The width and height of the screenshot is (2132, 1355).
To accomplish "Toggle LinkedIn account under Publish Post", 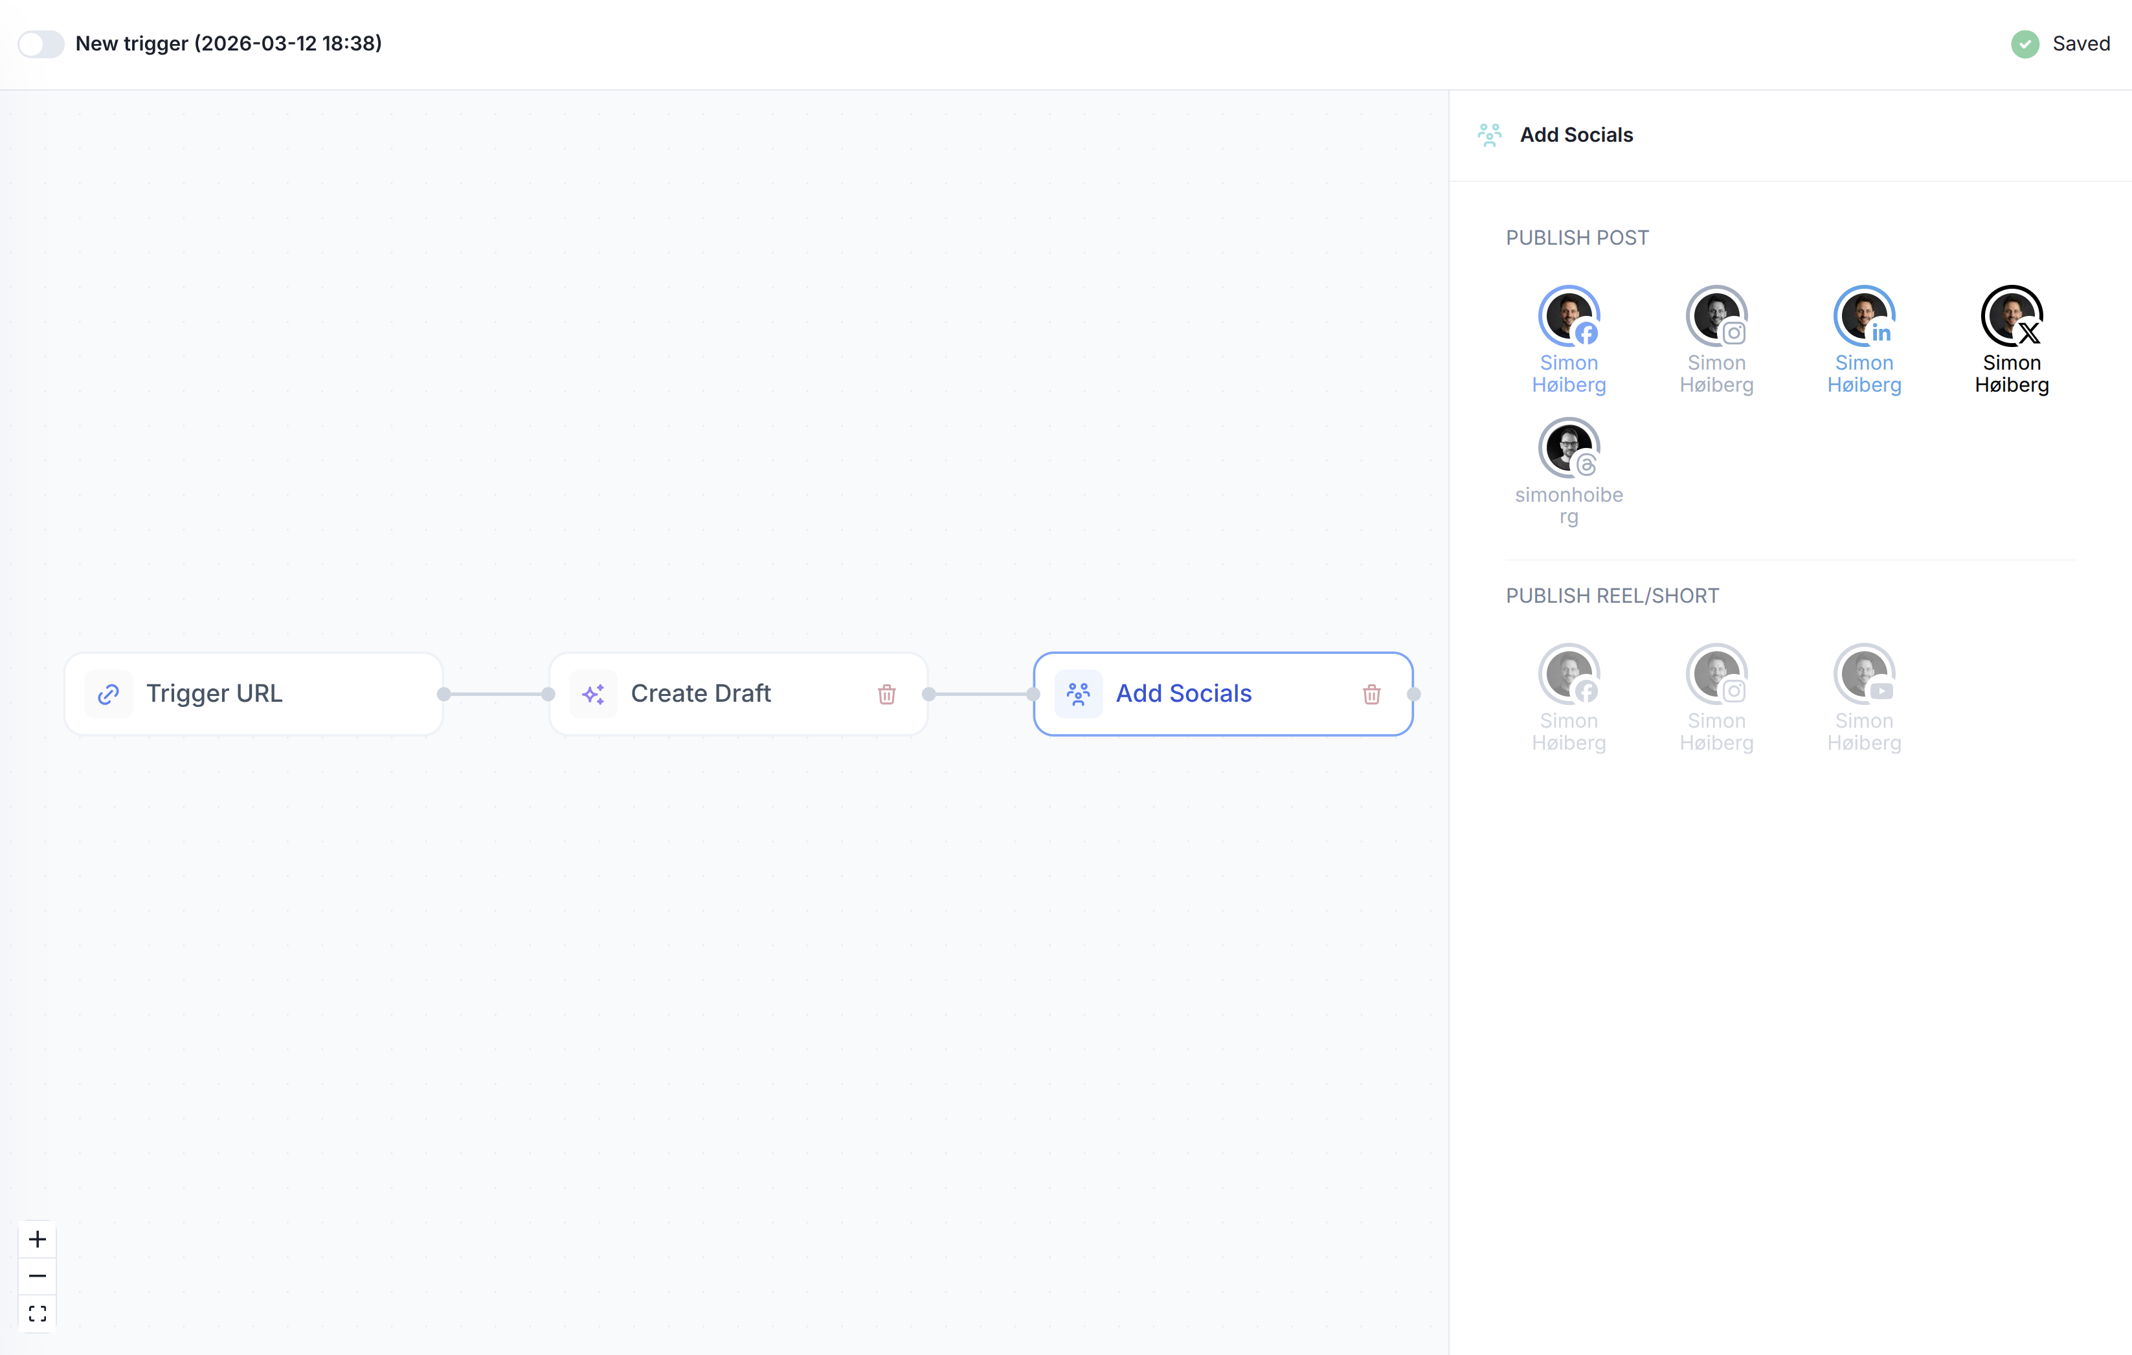I will [1864, 316].
